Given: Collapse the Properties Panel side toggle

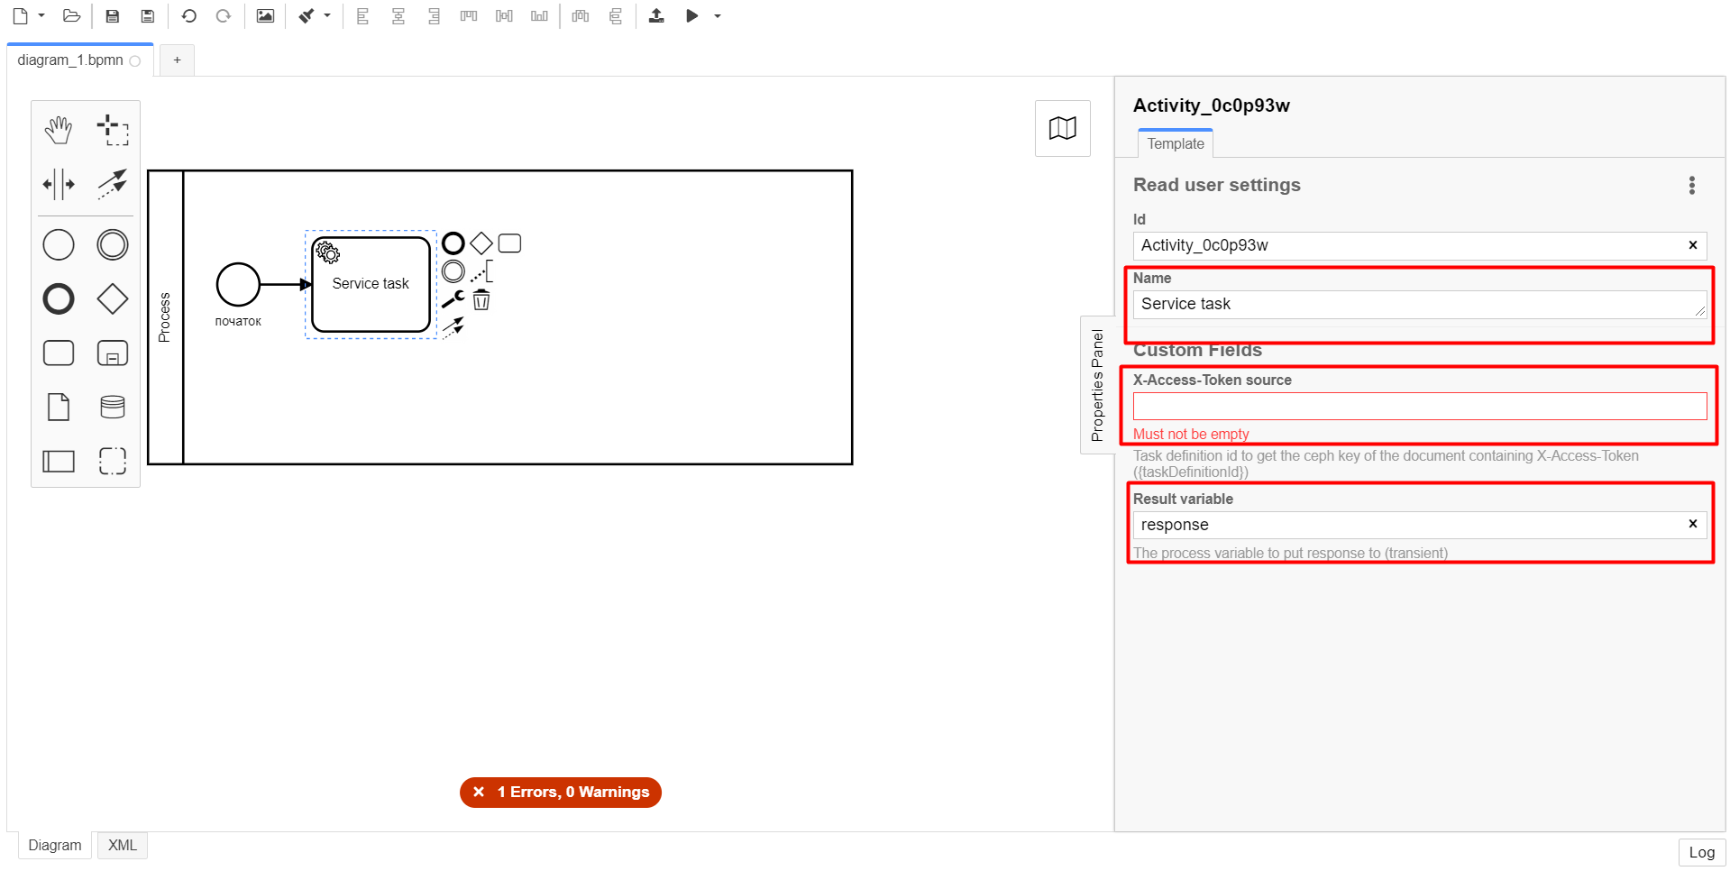Looking at the screenshot, I should (1097, 385).
